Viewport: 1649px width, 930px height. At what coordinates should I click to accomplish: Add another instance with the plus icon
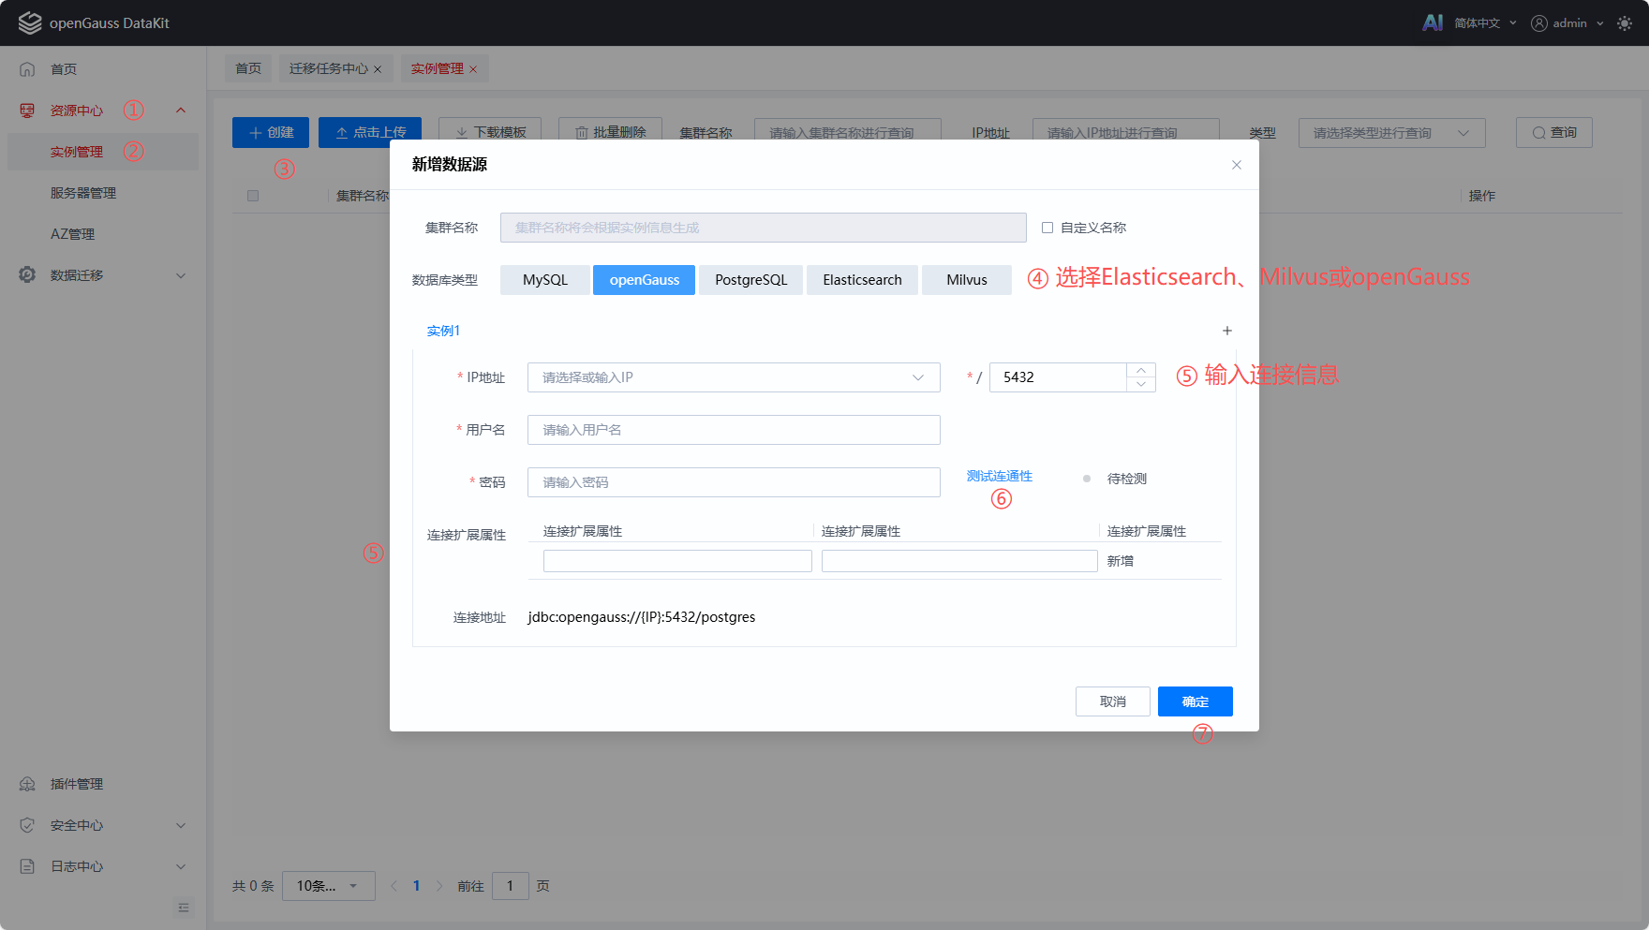tap(1227, 331)
